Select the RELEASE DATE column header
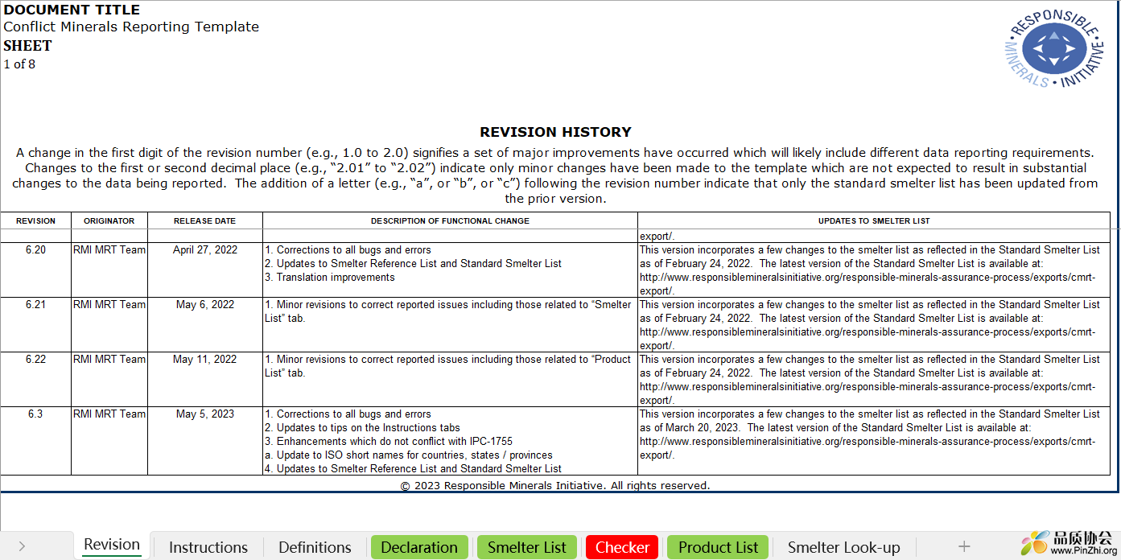This screenshot has width=1121, height=560. tap(205, 221)
